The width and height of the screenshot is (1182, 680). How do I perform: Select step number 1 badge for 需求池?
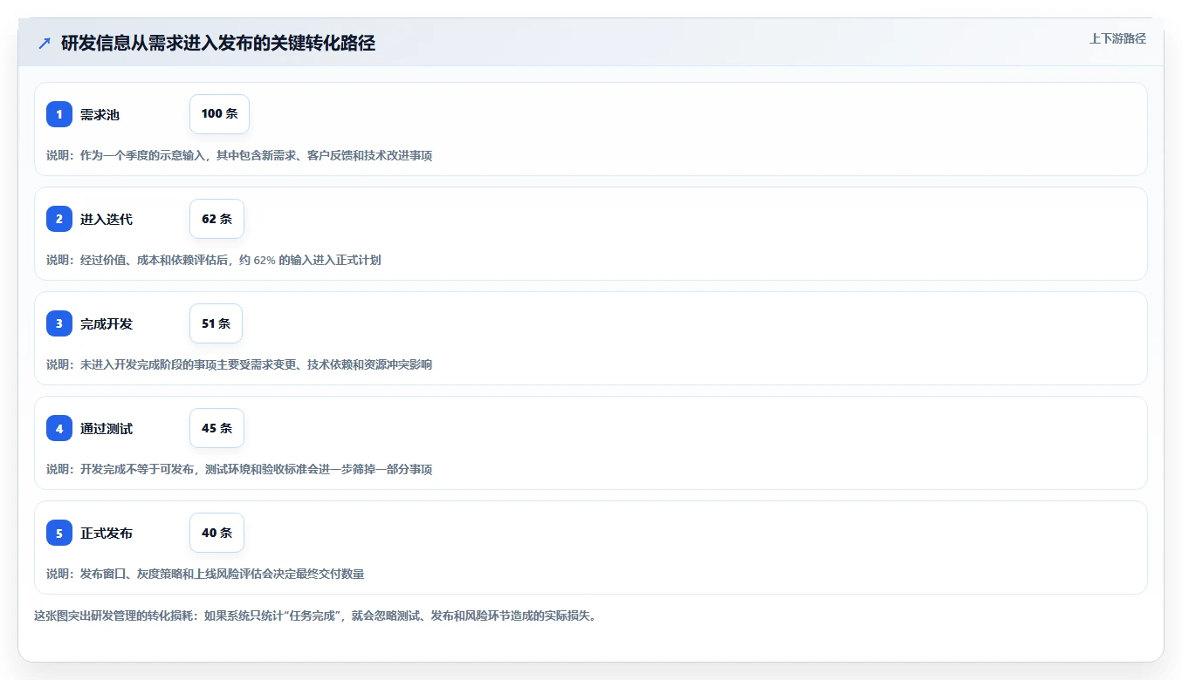59,114
